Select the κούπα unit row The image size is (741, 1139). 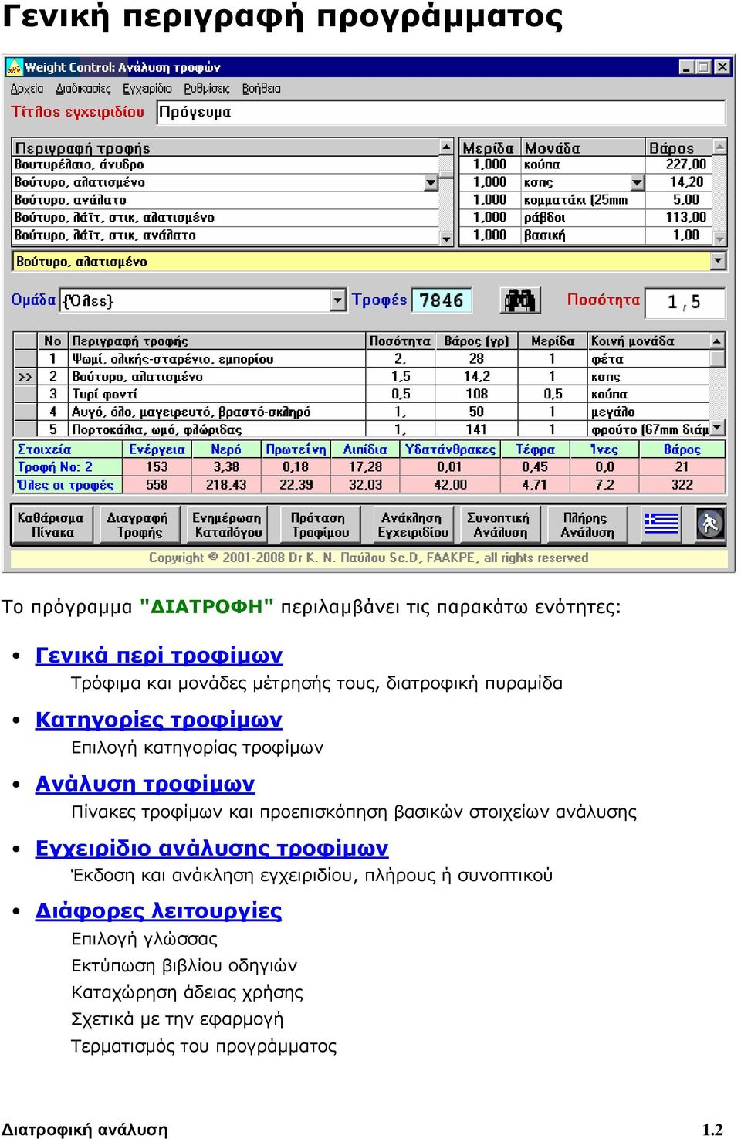tap(584, 164)
